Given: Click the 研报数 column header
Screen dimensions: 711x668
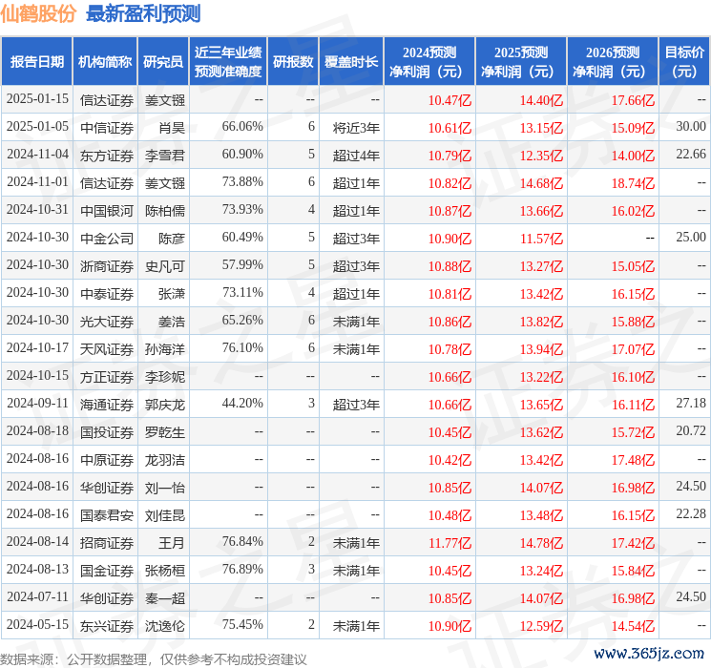Looking at the screenshot, I should pyautogui.click(x=293, y=61).
